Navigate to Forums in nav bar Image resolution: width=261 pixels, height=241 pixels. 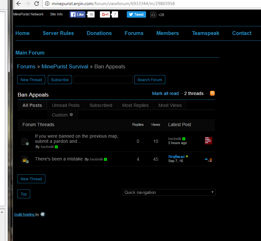134,33
